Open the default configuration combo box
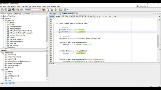 click(x=33, y=9)
